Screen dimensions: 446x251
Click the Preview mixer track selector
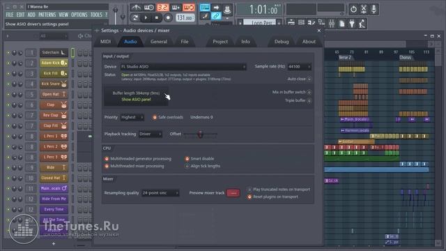coord(233,193)
